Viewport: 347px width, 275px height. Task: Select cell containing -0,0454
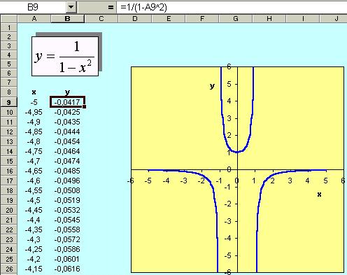point(67,141)
